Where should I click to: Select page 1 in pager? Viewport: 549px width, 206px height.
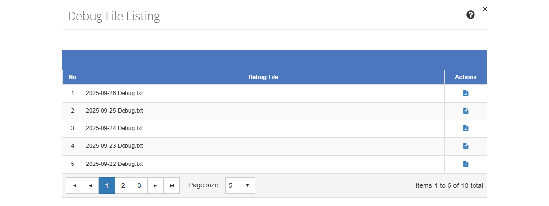107,185
